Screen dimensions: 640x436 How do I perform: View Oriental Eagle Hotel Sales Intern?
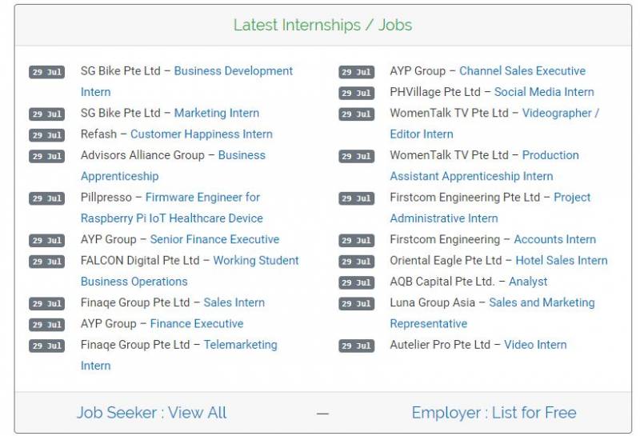click(x=561, y=261)
